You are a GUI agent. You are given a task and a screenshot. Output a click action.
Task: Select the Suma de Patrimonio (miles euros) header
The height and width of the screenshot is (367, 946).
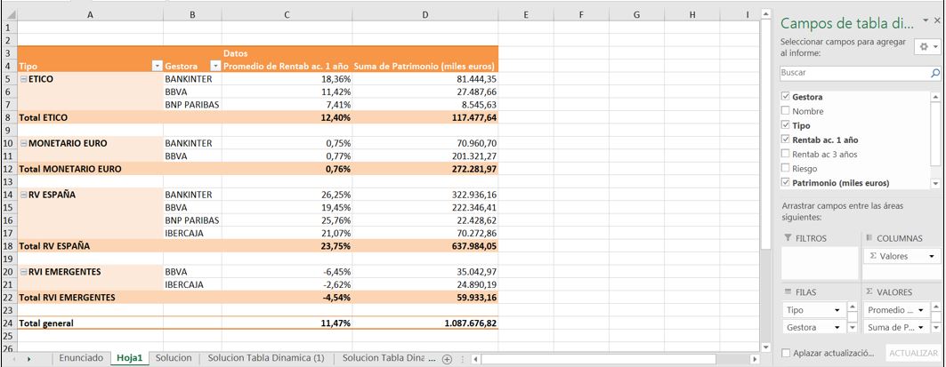pos(425,67)
